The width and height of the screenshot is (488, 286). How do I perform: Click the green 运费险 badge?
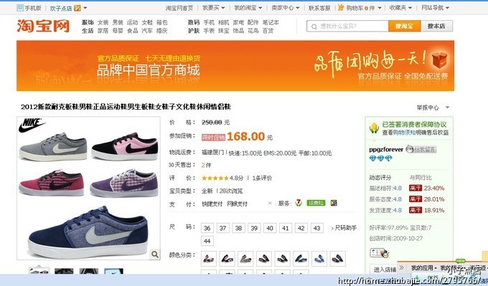coord(316,203)
